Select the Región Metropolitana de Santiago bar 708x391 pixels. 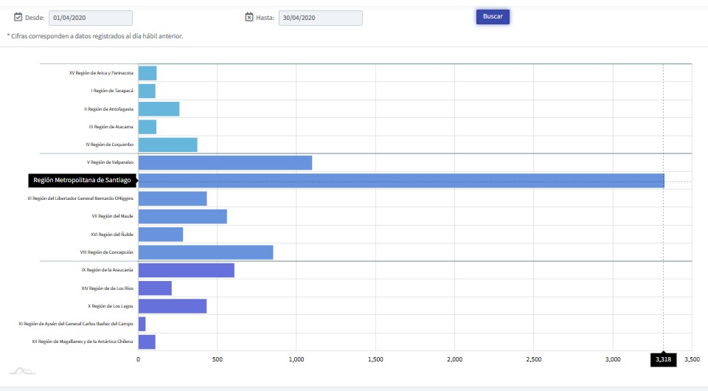click(x=400, y=181)
